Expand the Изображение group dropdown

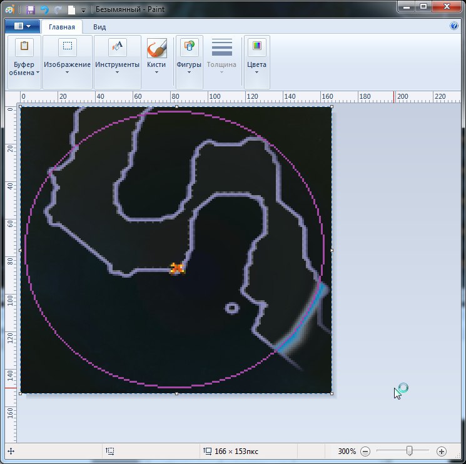click(x=67, y=72)
